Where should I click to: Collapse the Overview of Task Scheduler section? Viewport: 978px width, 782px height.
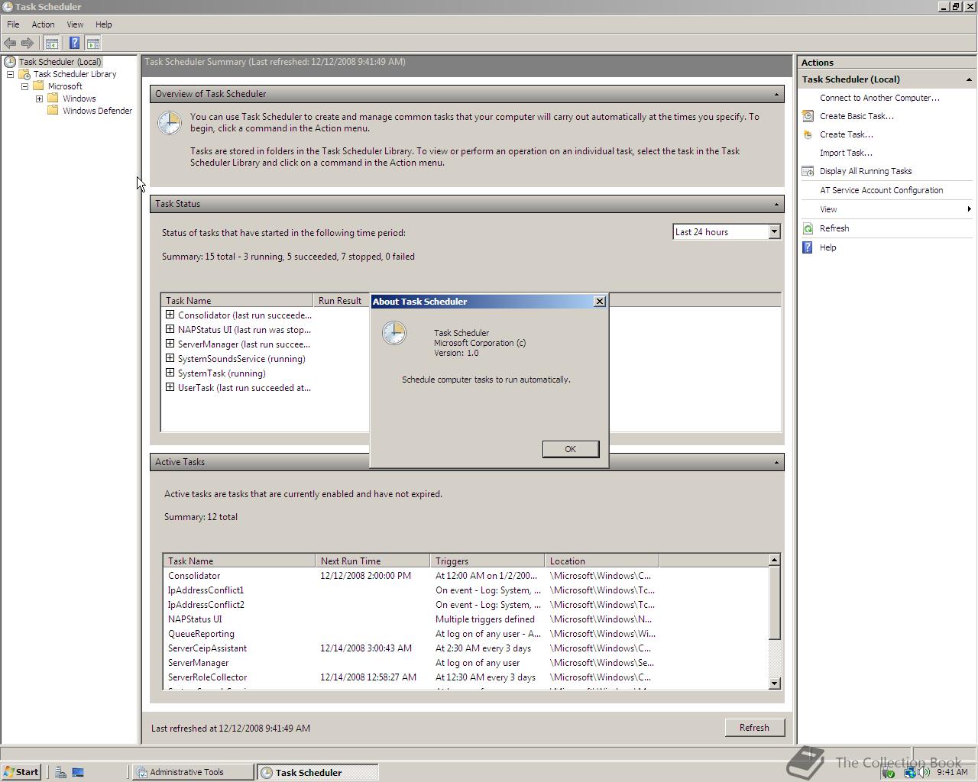(x=776, y=94)
